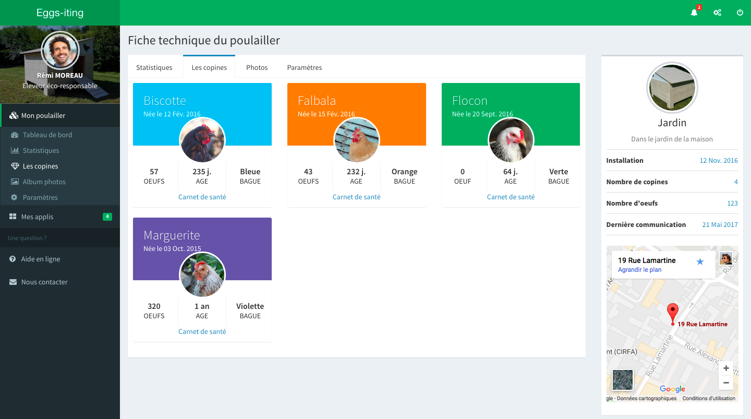The image size is (751, 419).
Task: Switch to the Statistiques tab
Action: tap(154, 67)
